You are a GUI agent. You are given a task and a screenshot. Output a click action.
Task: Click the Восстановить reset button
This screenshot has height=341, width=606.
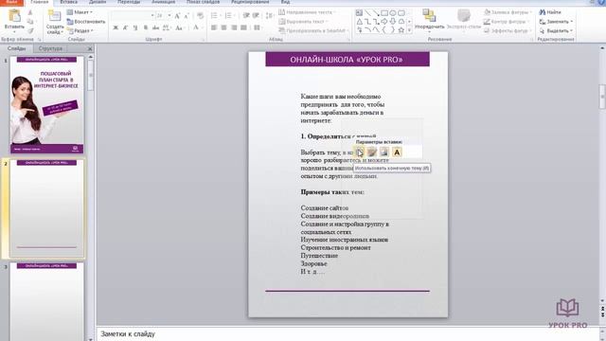click(x=86, y=22)
